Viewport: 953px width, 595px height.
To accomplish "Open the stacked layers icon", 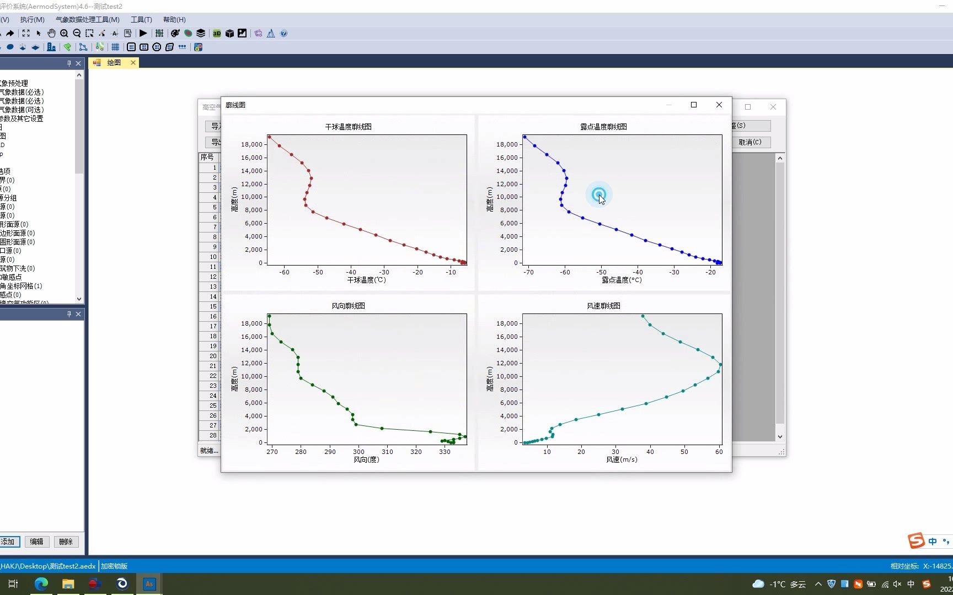I will pyautogui.click(x=201, y=34).
